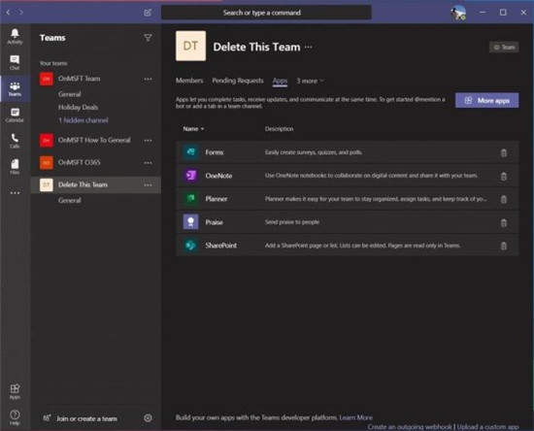Screen dimensions: 534x431
Task: Select the Apps tab
Action: [x=280, y=81]
